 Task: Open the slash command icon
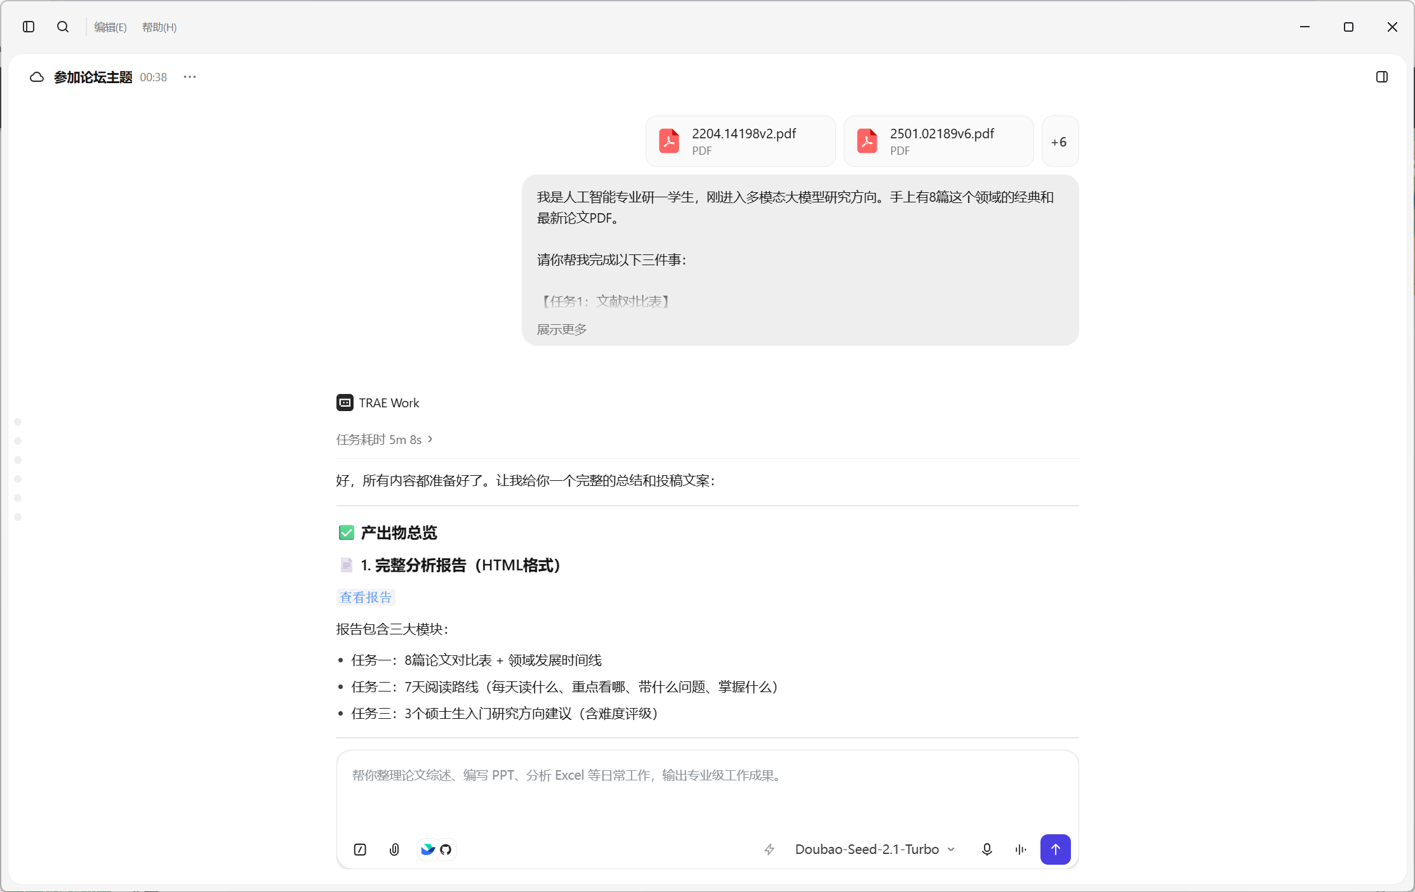coord(360,849)
